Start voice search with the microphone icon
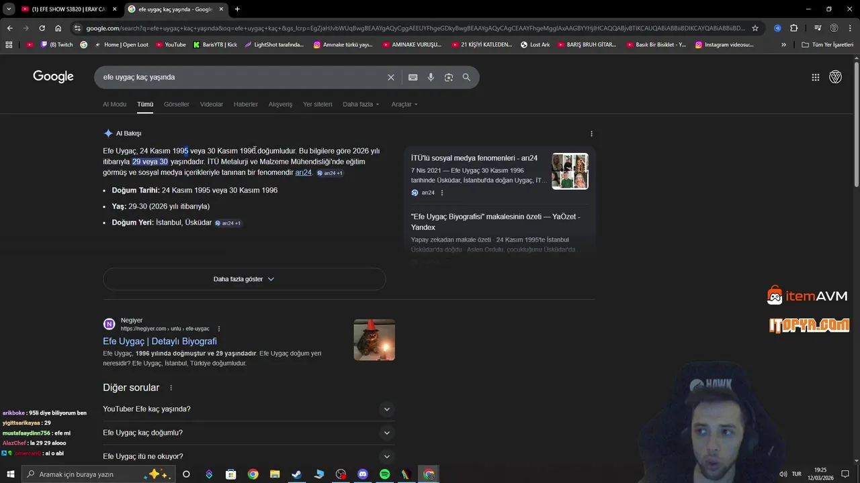This screenshot has height=483, width=860. [431, 77]
